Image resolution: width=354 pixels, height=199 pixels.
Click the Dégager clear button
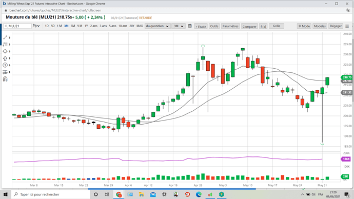click(336, 26)
